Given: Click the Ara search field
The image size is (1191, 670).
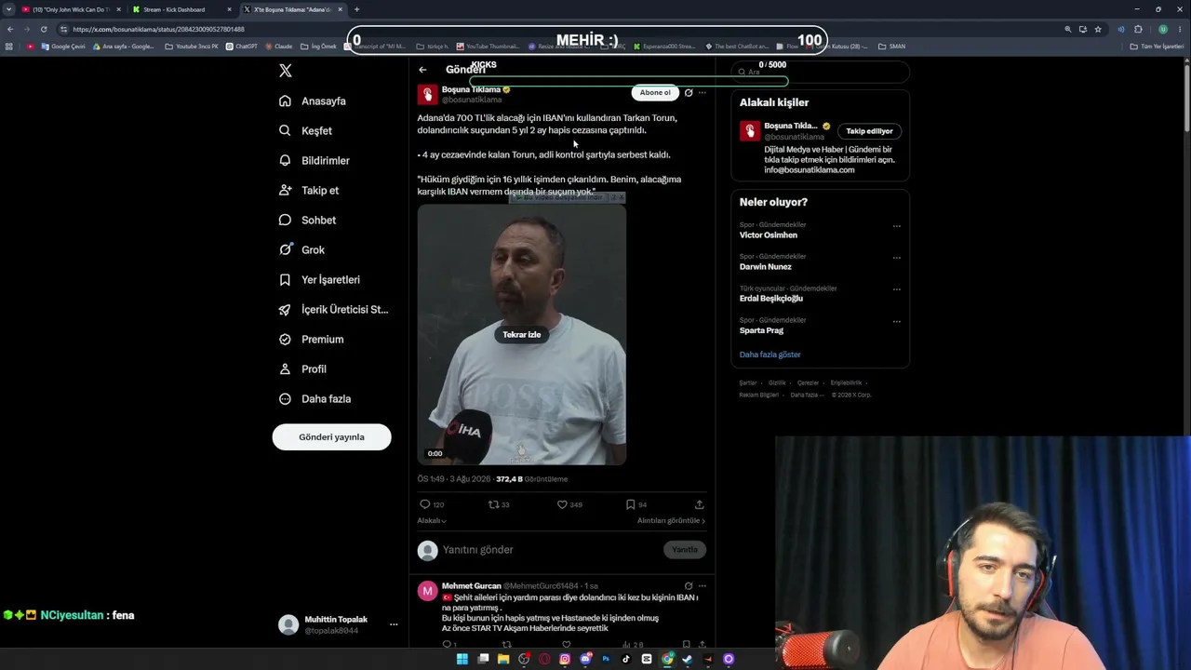Looking at the screenshot, I should click(x=821, y=72).
